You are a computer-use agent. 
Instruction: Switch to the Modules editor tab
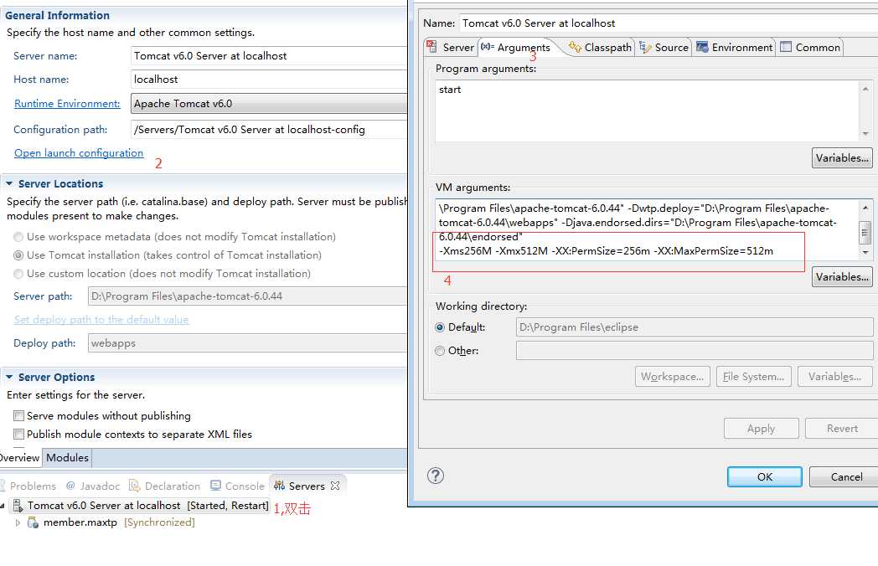coord(67,458)
